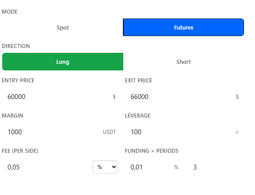This screenshot has height=195, width=255.
Task: Open the fee unit % dropdown
Action: 105,167
